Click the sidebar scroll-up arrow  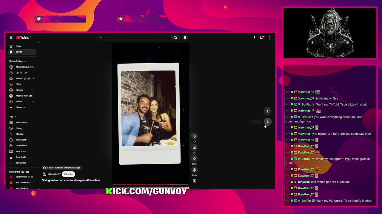click(x=39, y=42)
